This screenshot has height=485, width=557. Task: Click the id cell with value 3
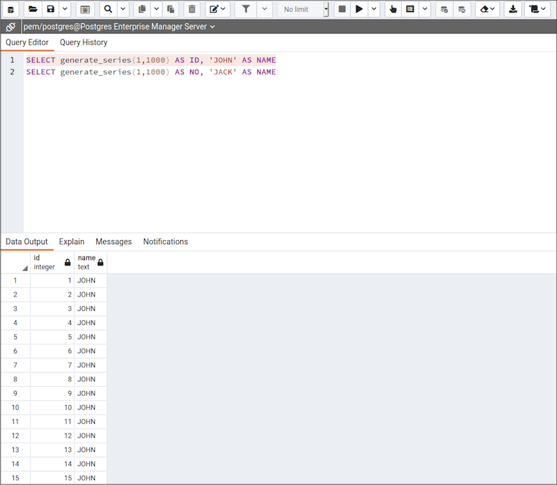52,309
